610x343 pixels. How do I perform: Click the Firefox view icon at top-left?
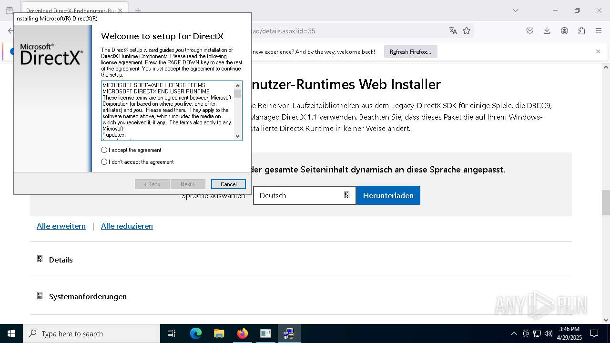tap(9, 10)
